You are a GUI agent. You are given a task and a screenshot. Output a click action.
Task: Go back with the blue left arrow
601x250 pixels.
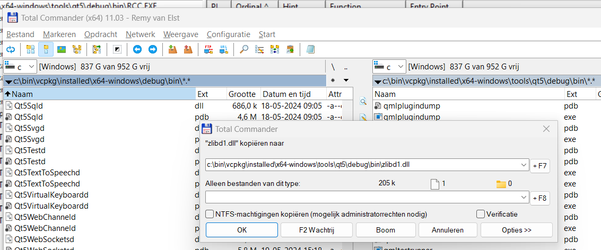[137, 49]
